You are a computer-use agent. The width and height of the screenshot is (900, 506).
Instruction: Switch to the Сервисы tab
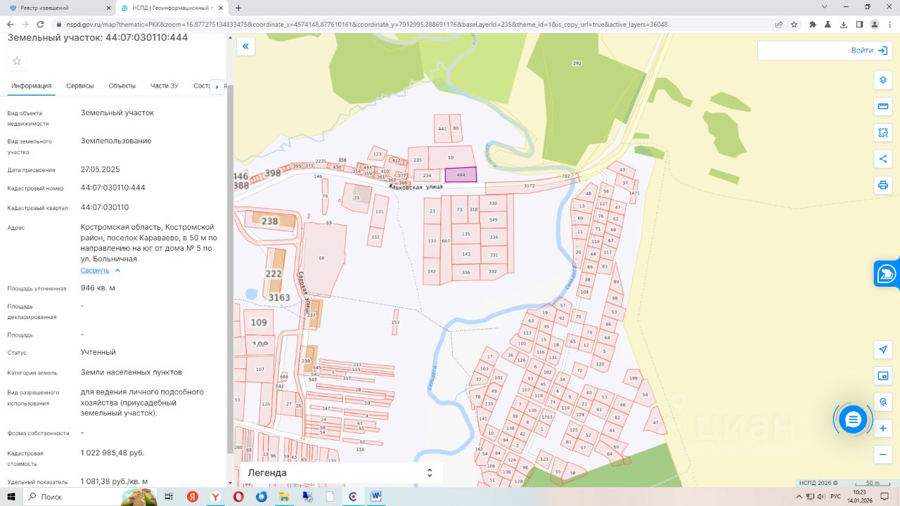click(80, 86)
